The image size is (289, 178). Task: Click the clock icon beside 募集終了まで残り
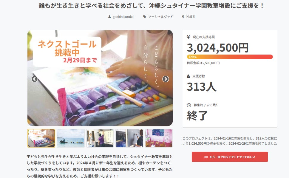pyautogui.click(x=189, y=105)
